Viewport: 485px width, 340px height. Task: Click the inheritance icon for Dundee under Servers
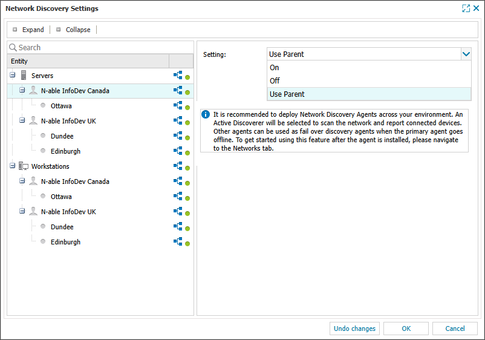point(178,136)
